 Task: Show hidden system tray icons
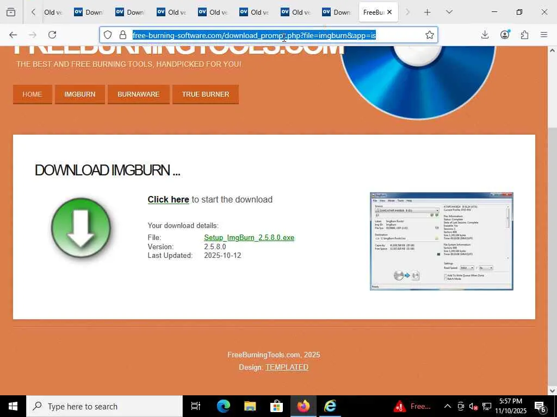[x=448, y=406]
